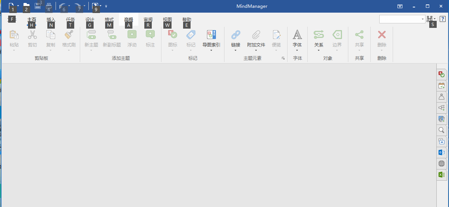Viewport: 449px width, 207px height.
Task: Expand the dropdown arrow under 关系
Action: pos(319,50)
